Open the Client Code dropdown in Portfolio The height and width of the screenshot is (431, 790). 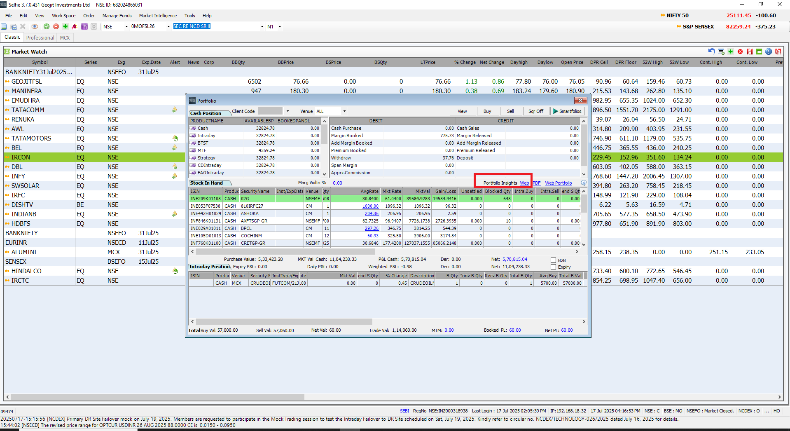pos(287,111)
